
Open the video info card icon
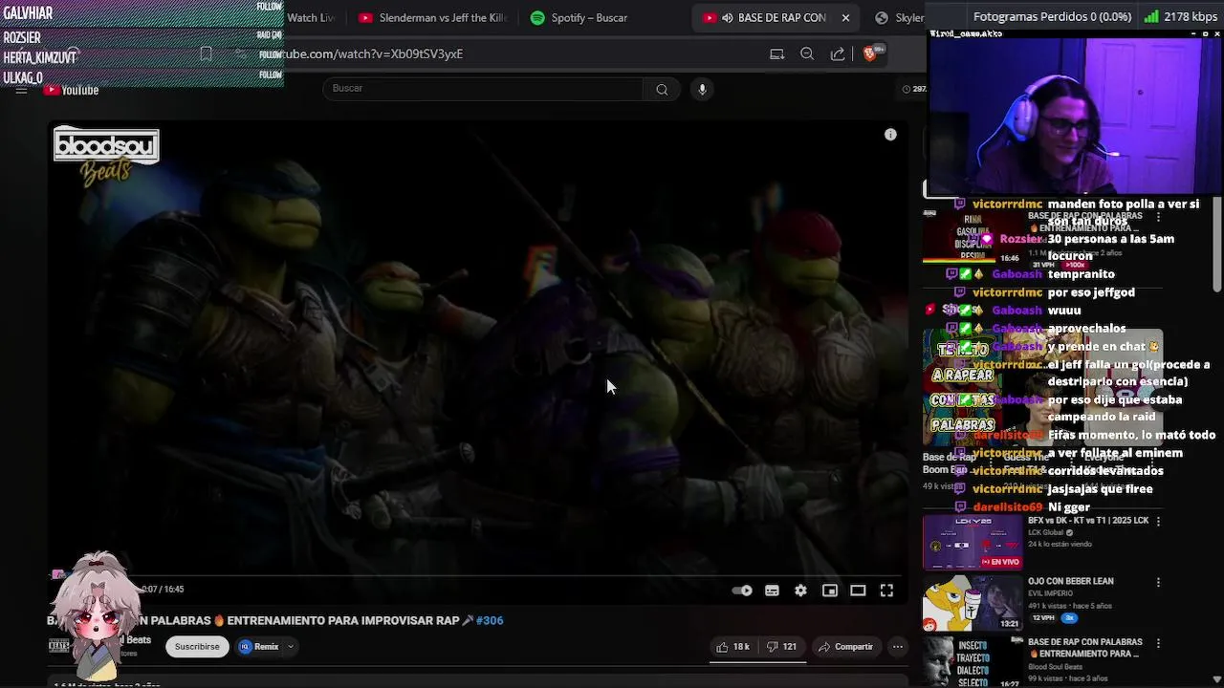click(890, 135)
